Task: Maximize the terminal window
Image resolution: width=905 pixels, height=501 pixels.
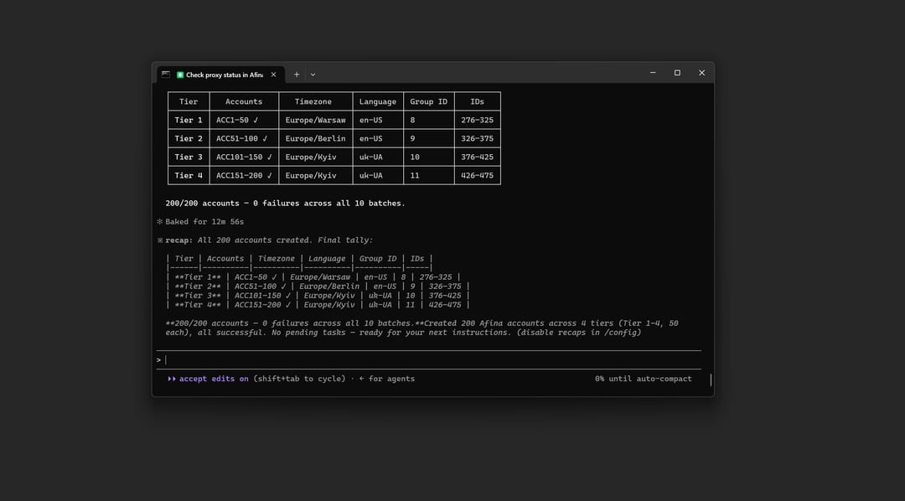Action: 678,73
